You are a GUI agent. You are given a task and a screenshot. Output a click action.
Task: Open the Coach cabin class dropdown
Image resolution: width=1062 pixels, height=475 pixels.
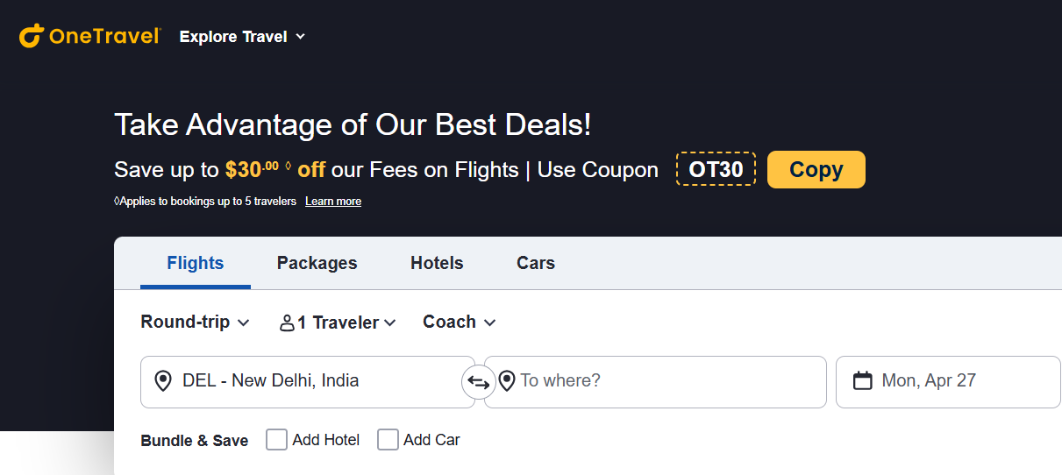459,323
